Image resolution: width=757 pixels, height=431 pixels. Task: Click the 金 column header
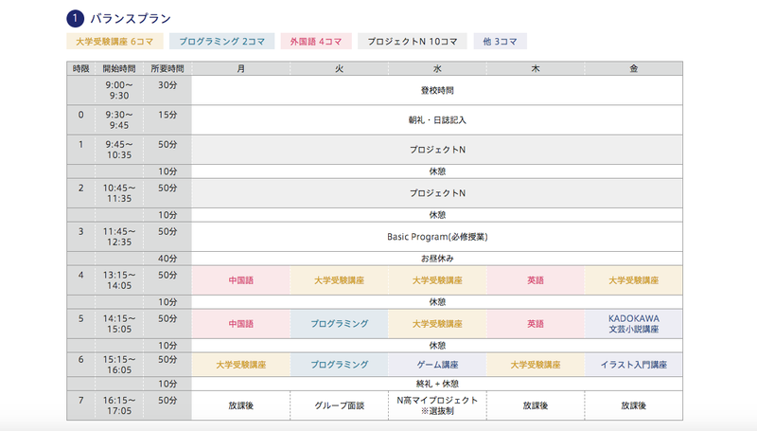coord(633,68)
